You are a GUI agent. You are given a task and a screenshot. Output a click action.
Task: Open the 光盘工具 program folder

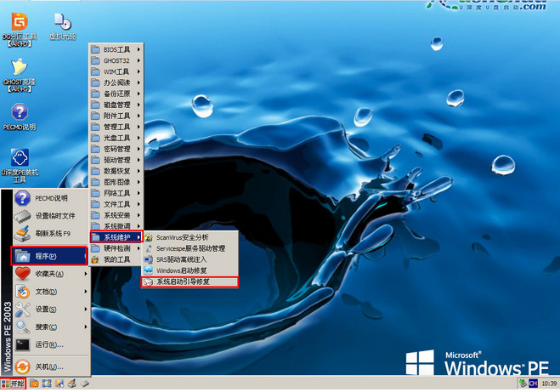(x=116, y=138)
